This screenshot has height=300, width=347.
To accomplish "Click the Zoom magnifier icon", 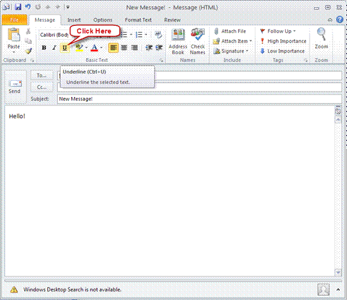I will 321,35.
